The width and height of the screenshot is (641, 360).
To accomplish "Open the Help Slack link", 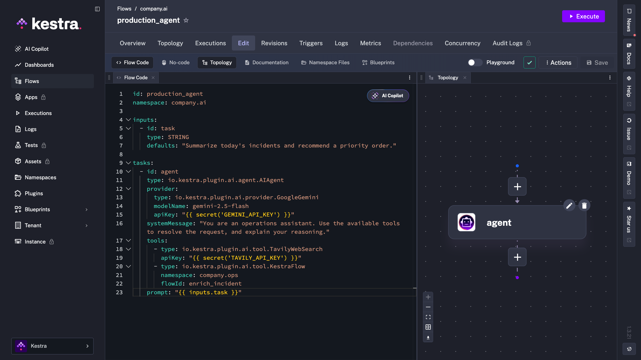I will click(x=629, y=91).
